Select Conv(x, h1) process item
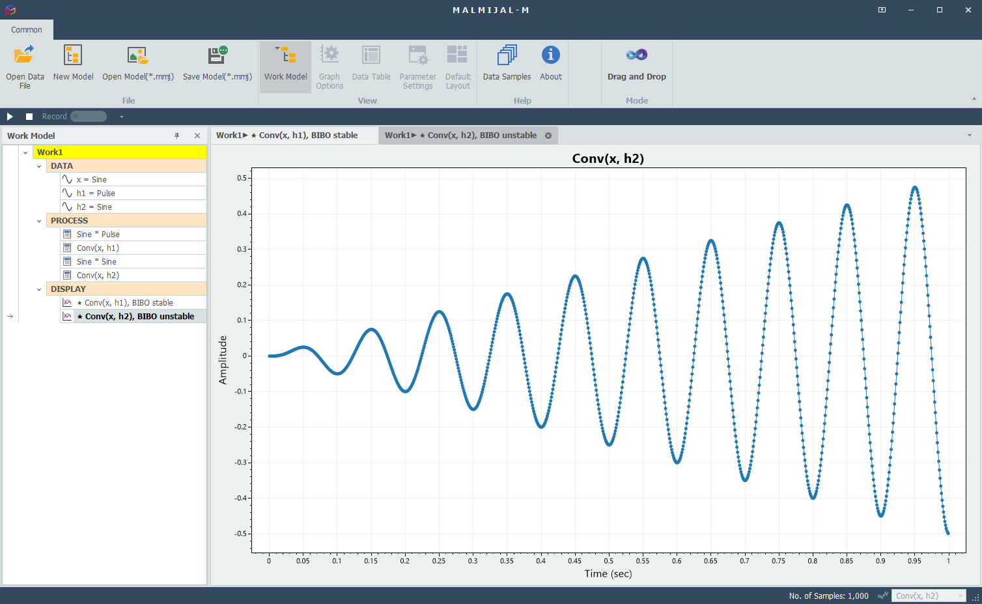This screenshot has width=982, height=604. pos(133,248)
